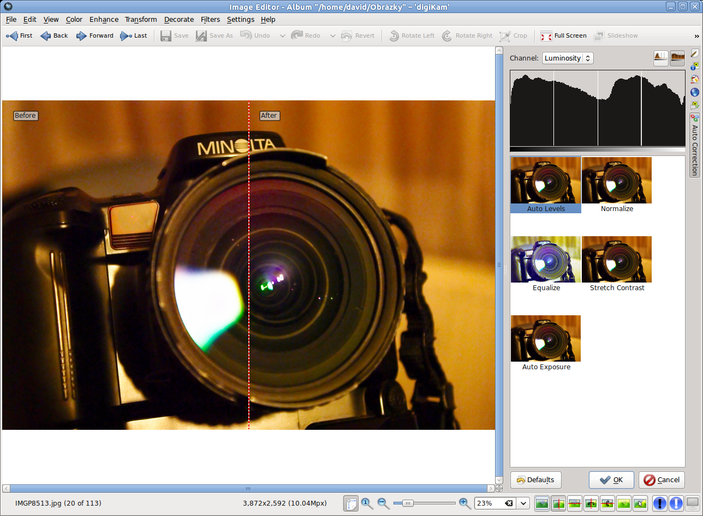Open the zoom percentage dropdown arrow
Screen dimensions: 703x516
524,503
